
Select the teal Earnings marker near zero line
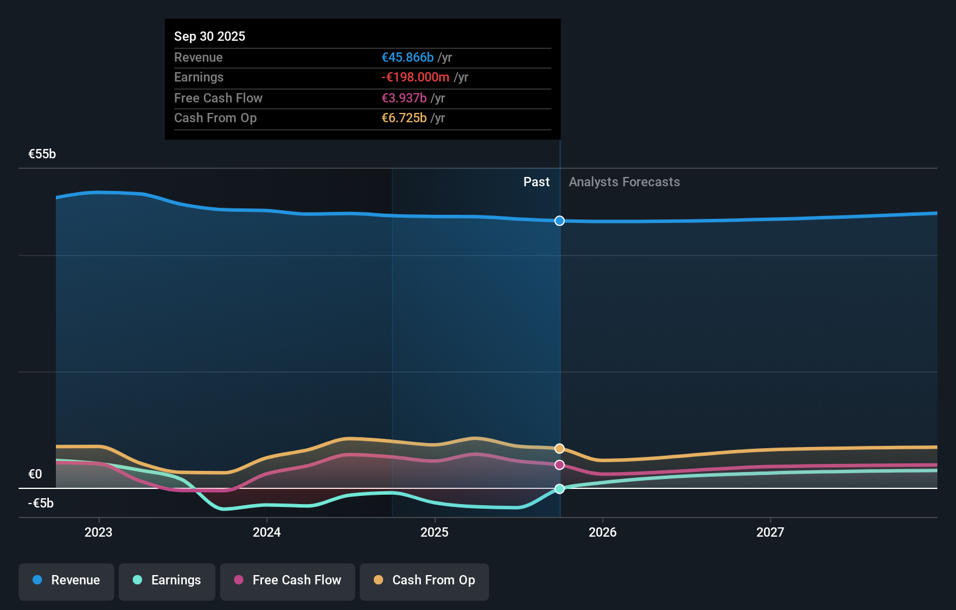[559, 489]
